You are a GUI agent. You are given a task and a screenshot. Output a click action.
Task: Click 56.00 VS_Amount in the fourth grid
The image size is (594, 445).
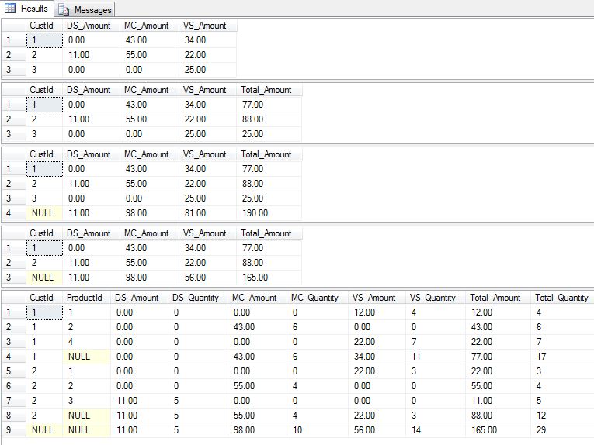point(207,277)
